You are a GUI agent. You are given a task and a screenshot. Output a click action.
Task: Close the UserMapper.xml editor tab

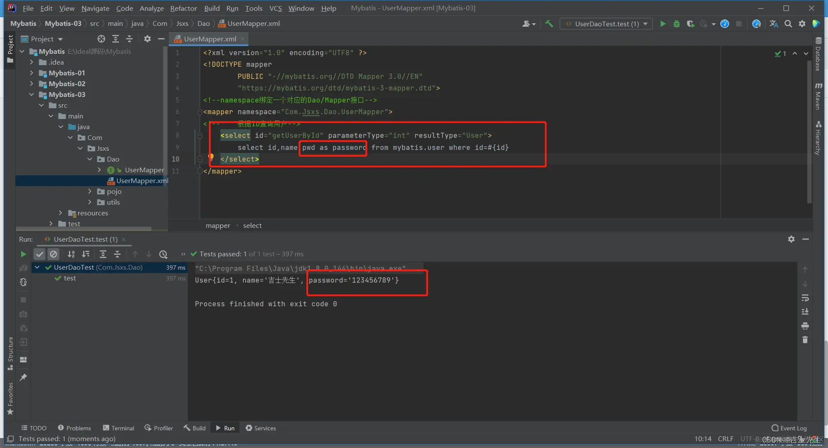pos(242,39)
